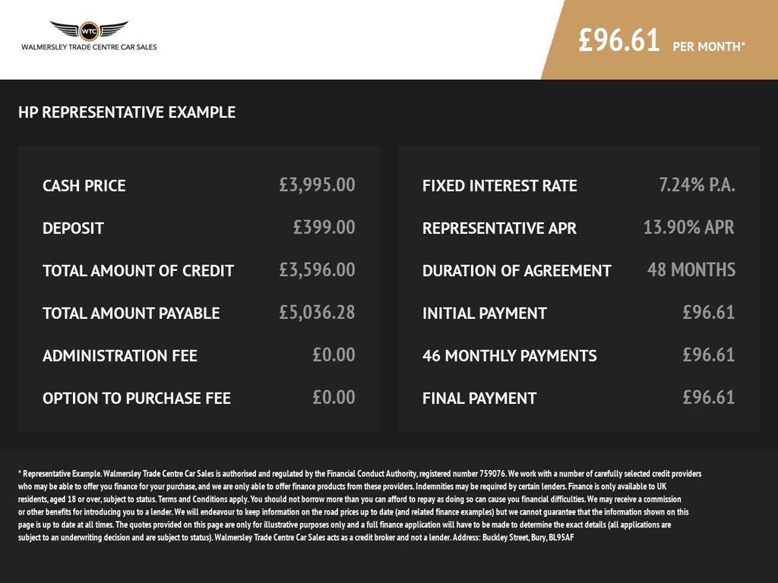Screen dimensions: 778x583
Task: Click the Total Amount Payable value £5,036.28
Action: click(x=317, y=312)
